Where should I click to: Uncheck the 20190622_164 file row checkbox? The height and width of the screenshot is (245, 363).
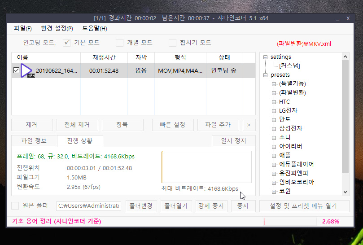point(16,70)
